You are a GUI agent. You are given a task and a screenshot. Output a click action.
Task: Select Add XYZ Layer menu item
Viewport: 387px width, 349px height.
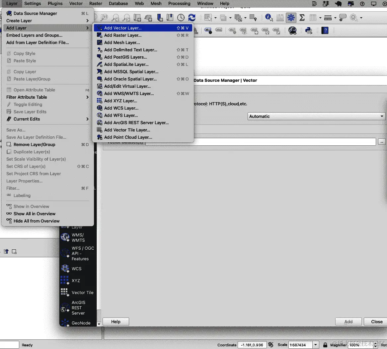(x=143, y=101)
